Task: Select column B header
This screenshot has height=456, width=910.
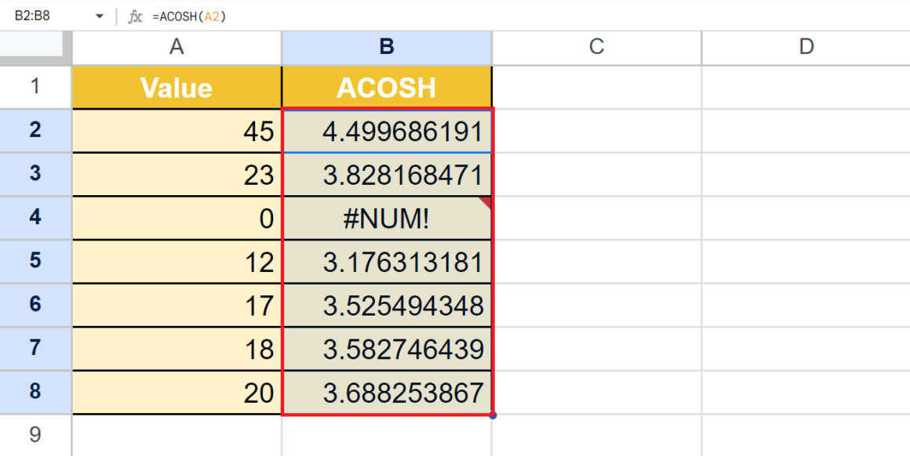Action: pos(386,47)
